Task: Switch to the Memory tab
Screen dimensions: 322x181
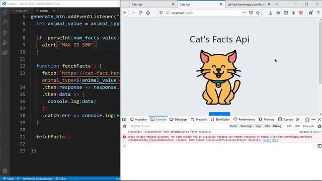Action: coord(266,120)
